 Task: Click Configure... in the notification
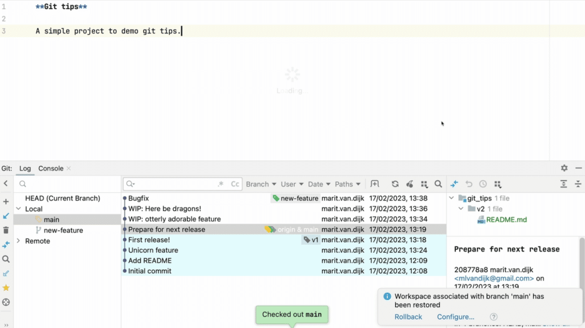coord(455,317)
